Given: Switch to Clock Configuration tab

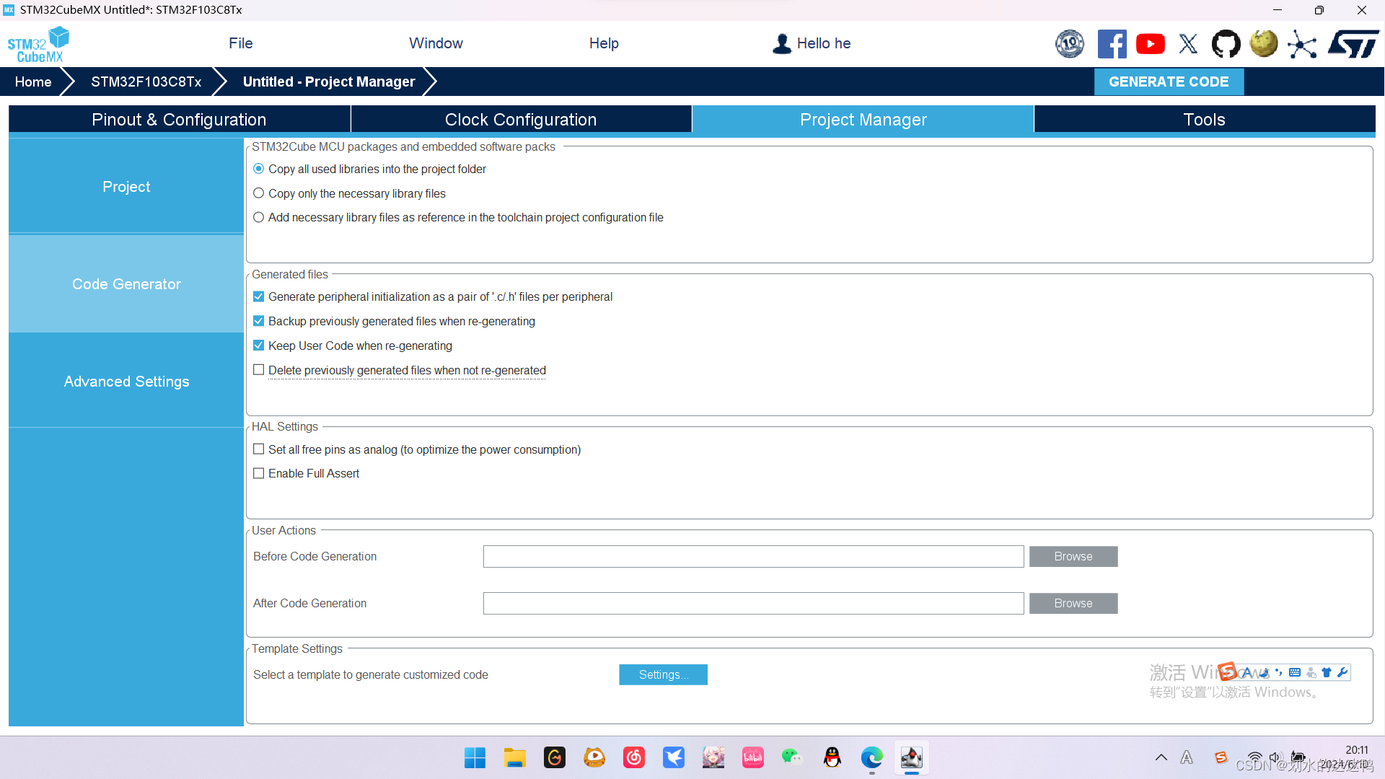Looking at the screenshot, I should coord(521,120).
